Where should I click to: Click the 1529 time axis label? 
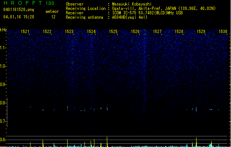pos(201,32)
